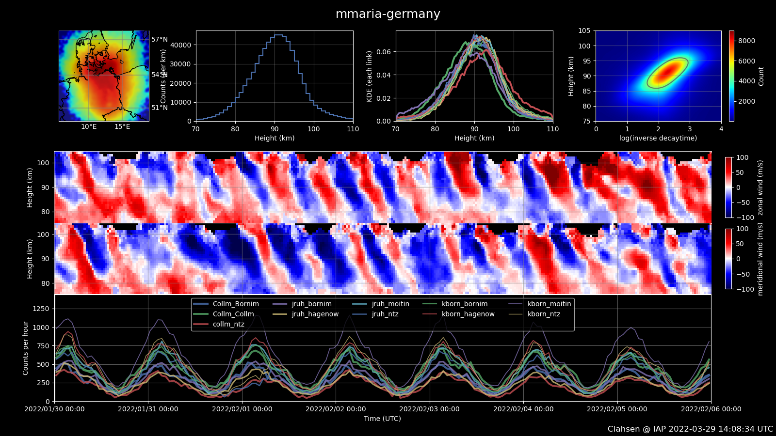Click the Count colorbar
Screen dimensions: 776x436
731,76
